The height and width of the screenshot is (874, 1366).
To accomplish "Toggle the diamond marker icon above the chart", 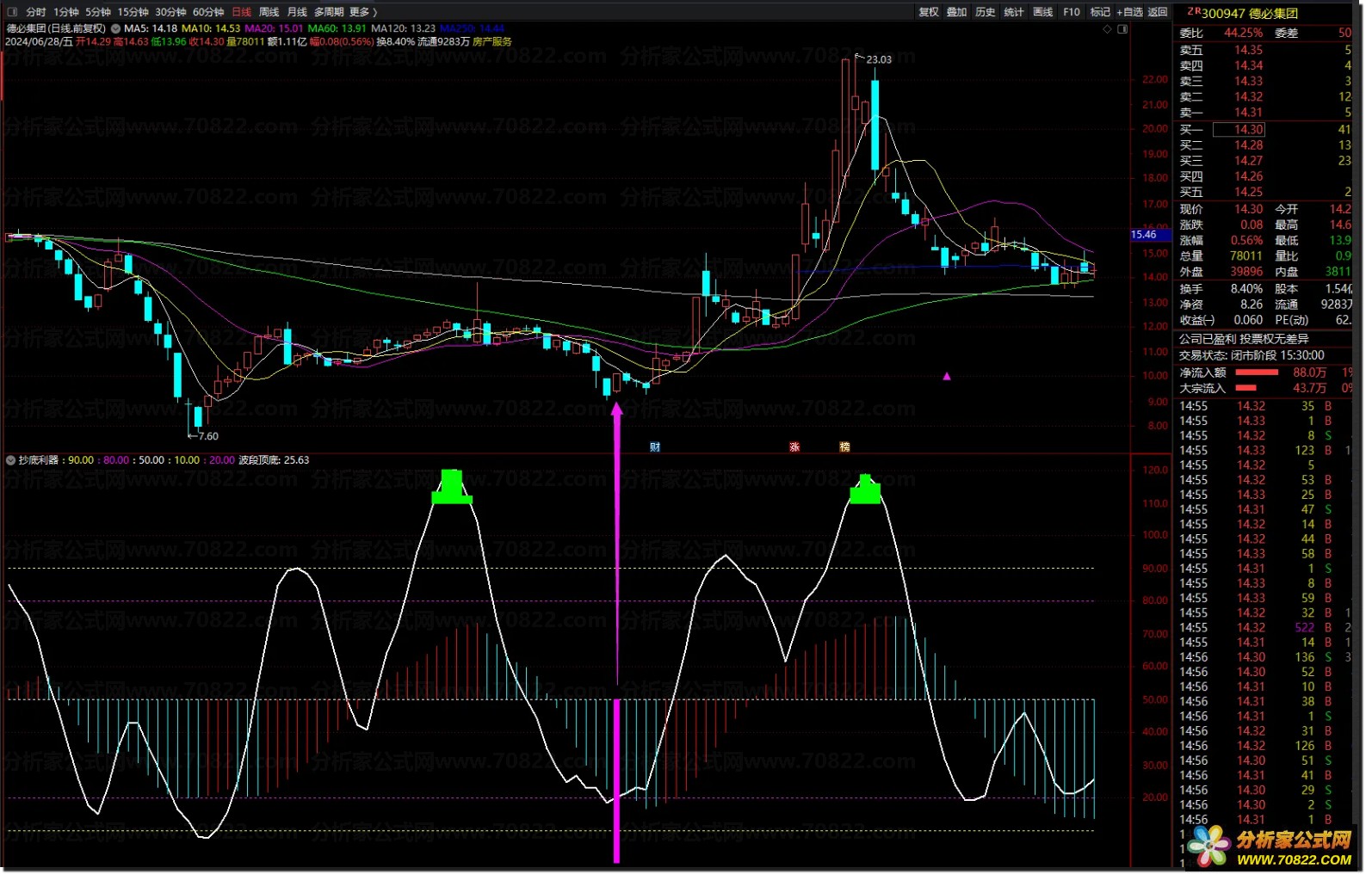I will pyautogui.click(x=1107, y=29).
